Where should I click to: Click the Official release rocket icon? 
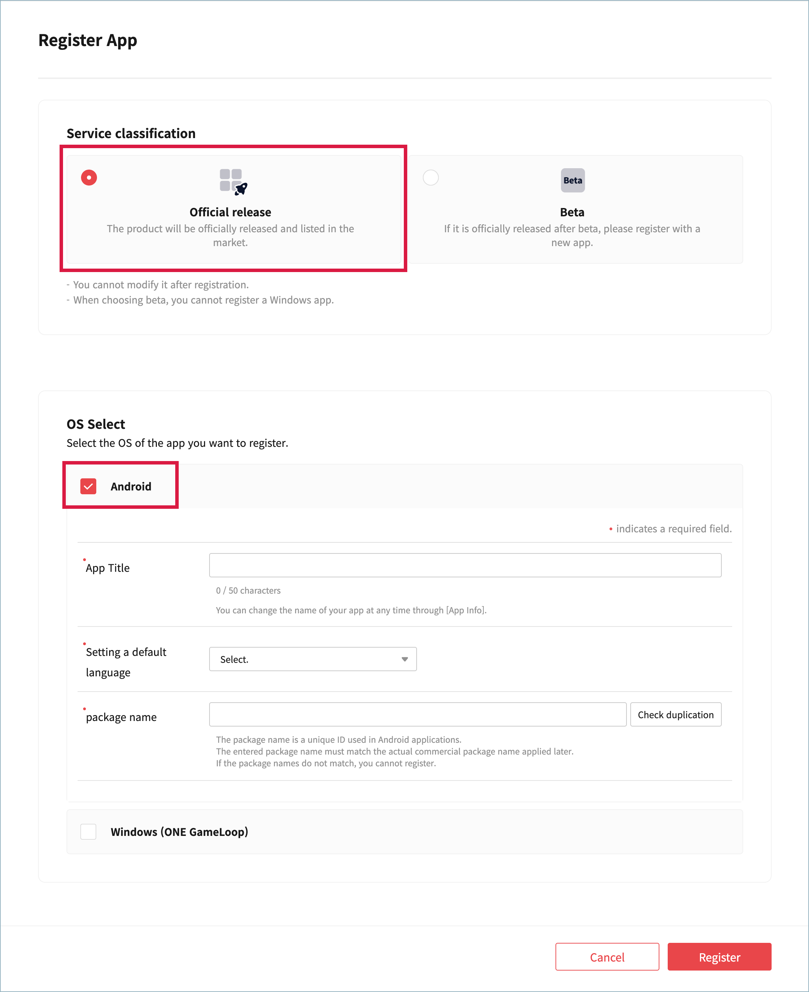click(233, 181)
